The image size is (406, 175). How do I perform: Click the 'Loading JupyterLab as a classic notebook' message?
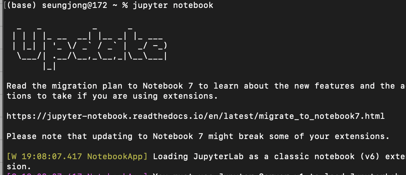[x=279, y=156]
